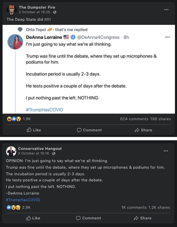Click the embedded tweet's three-dot options
Viewport: 177px width, 227px height.
(167, 37)
